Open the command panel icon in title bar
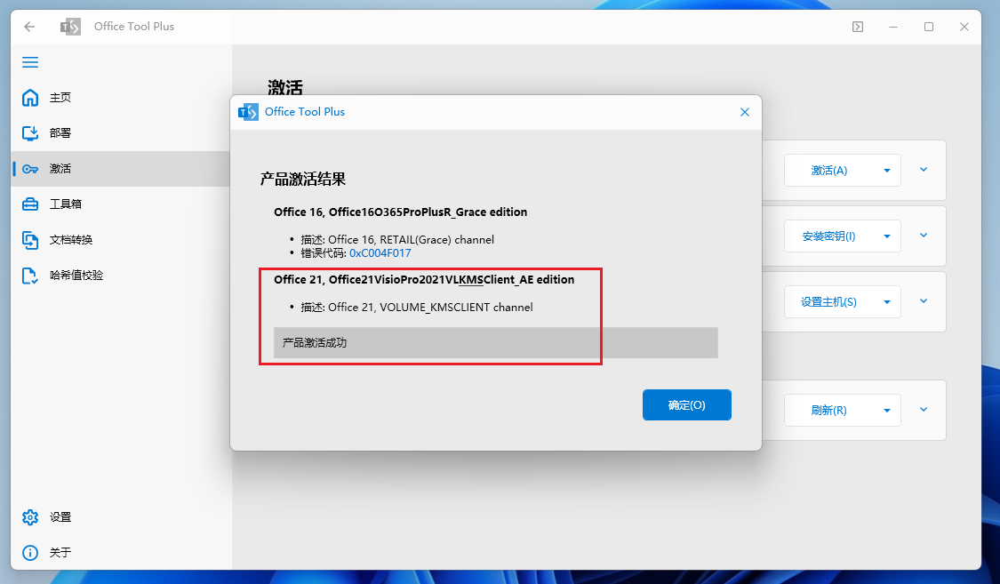 tap(858, 26)
